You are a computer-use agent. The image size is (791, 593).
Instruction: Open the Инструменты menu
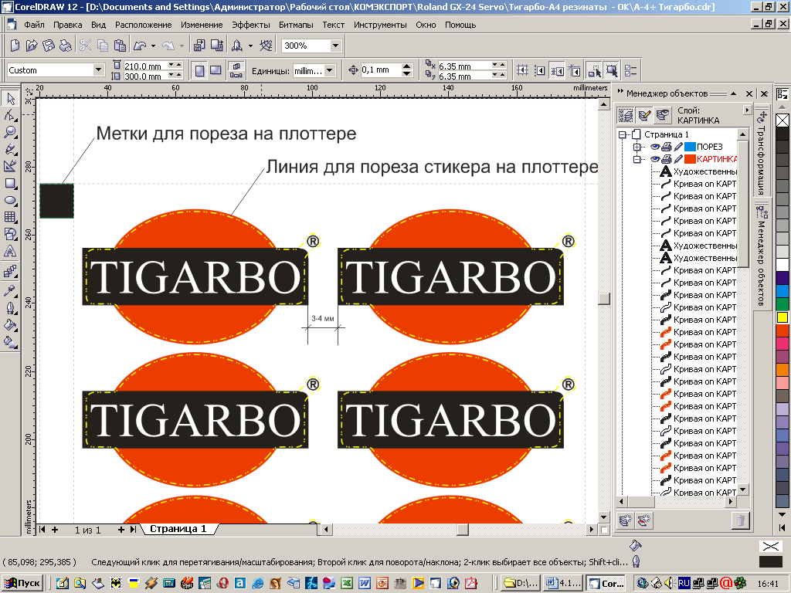click(380, 25)
